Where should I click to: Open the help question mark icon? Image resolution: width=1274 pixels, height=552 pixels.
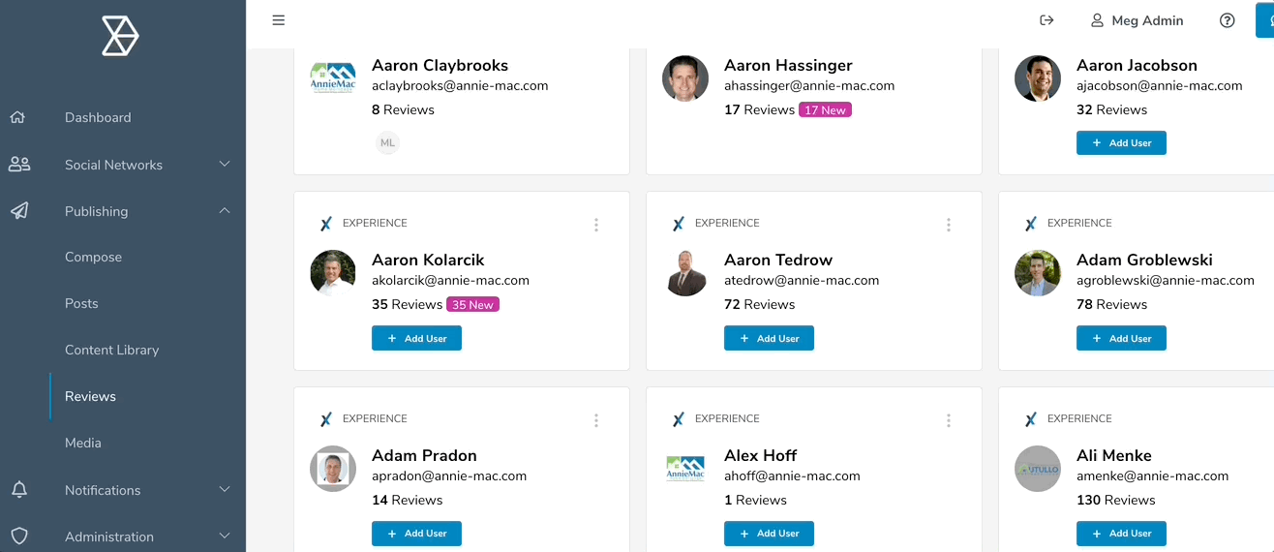(1227, 20)
